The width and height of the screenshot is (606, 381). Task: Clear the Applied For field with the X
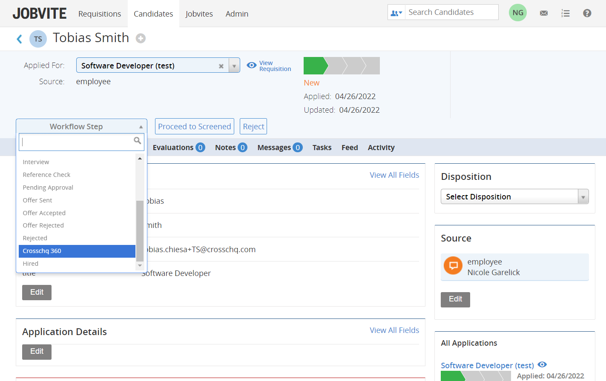coord(221,66)
